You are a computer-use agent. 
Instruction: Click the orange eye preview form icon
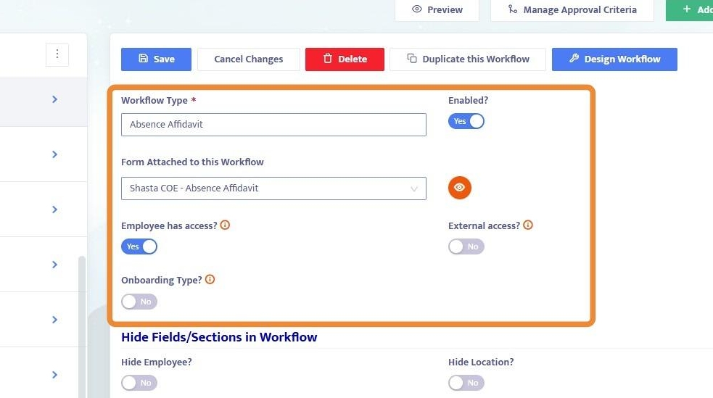pyautogui.click(x=459, y=188)
